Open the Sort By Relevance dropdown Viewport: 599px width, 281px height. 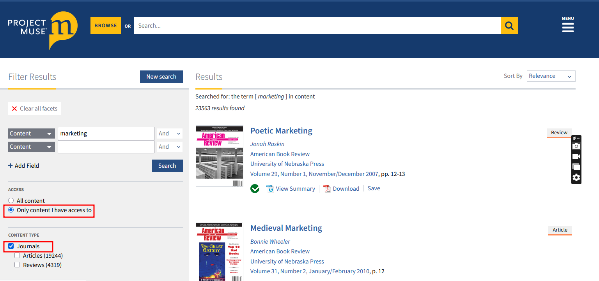click(551, 76)
